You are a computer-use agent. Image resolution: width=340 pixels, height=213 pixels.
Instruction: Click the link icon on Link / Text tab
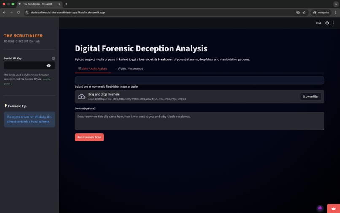119,69
